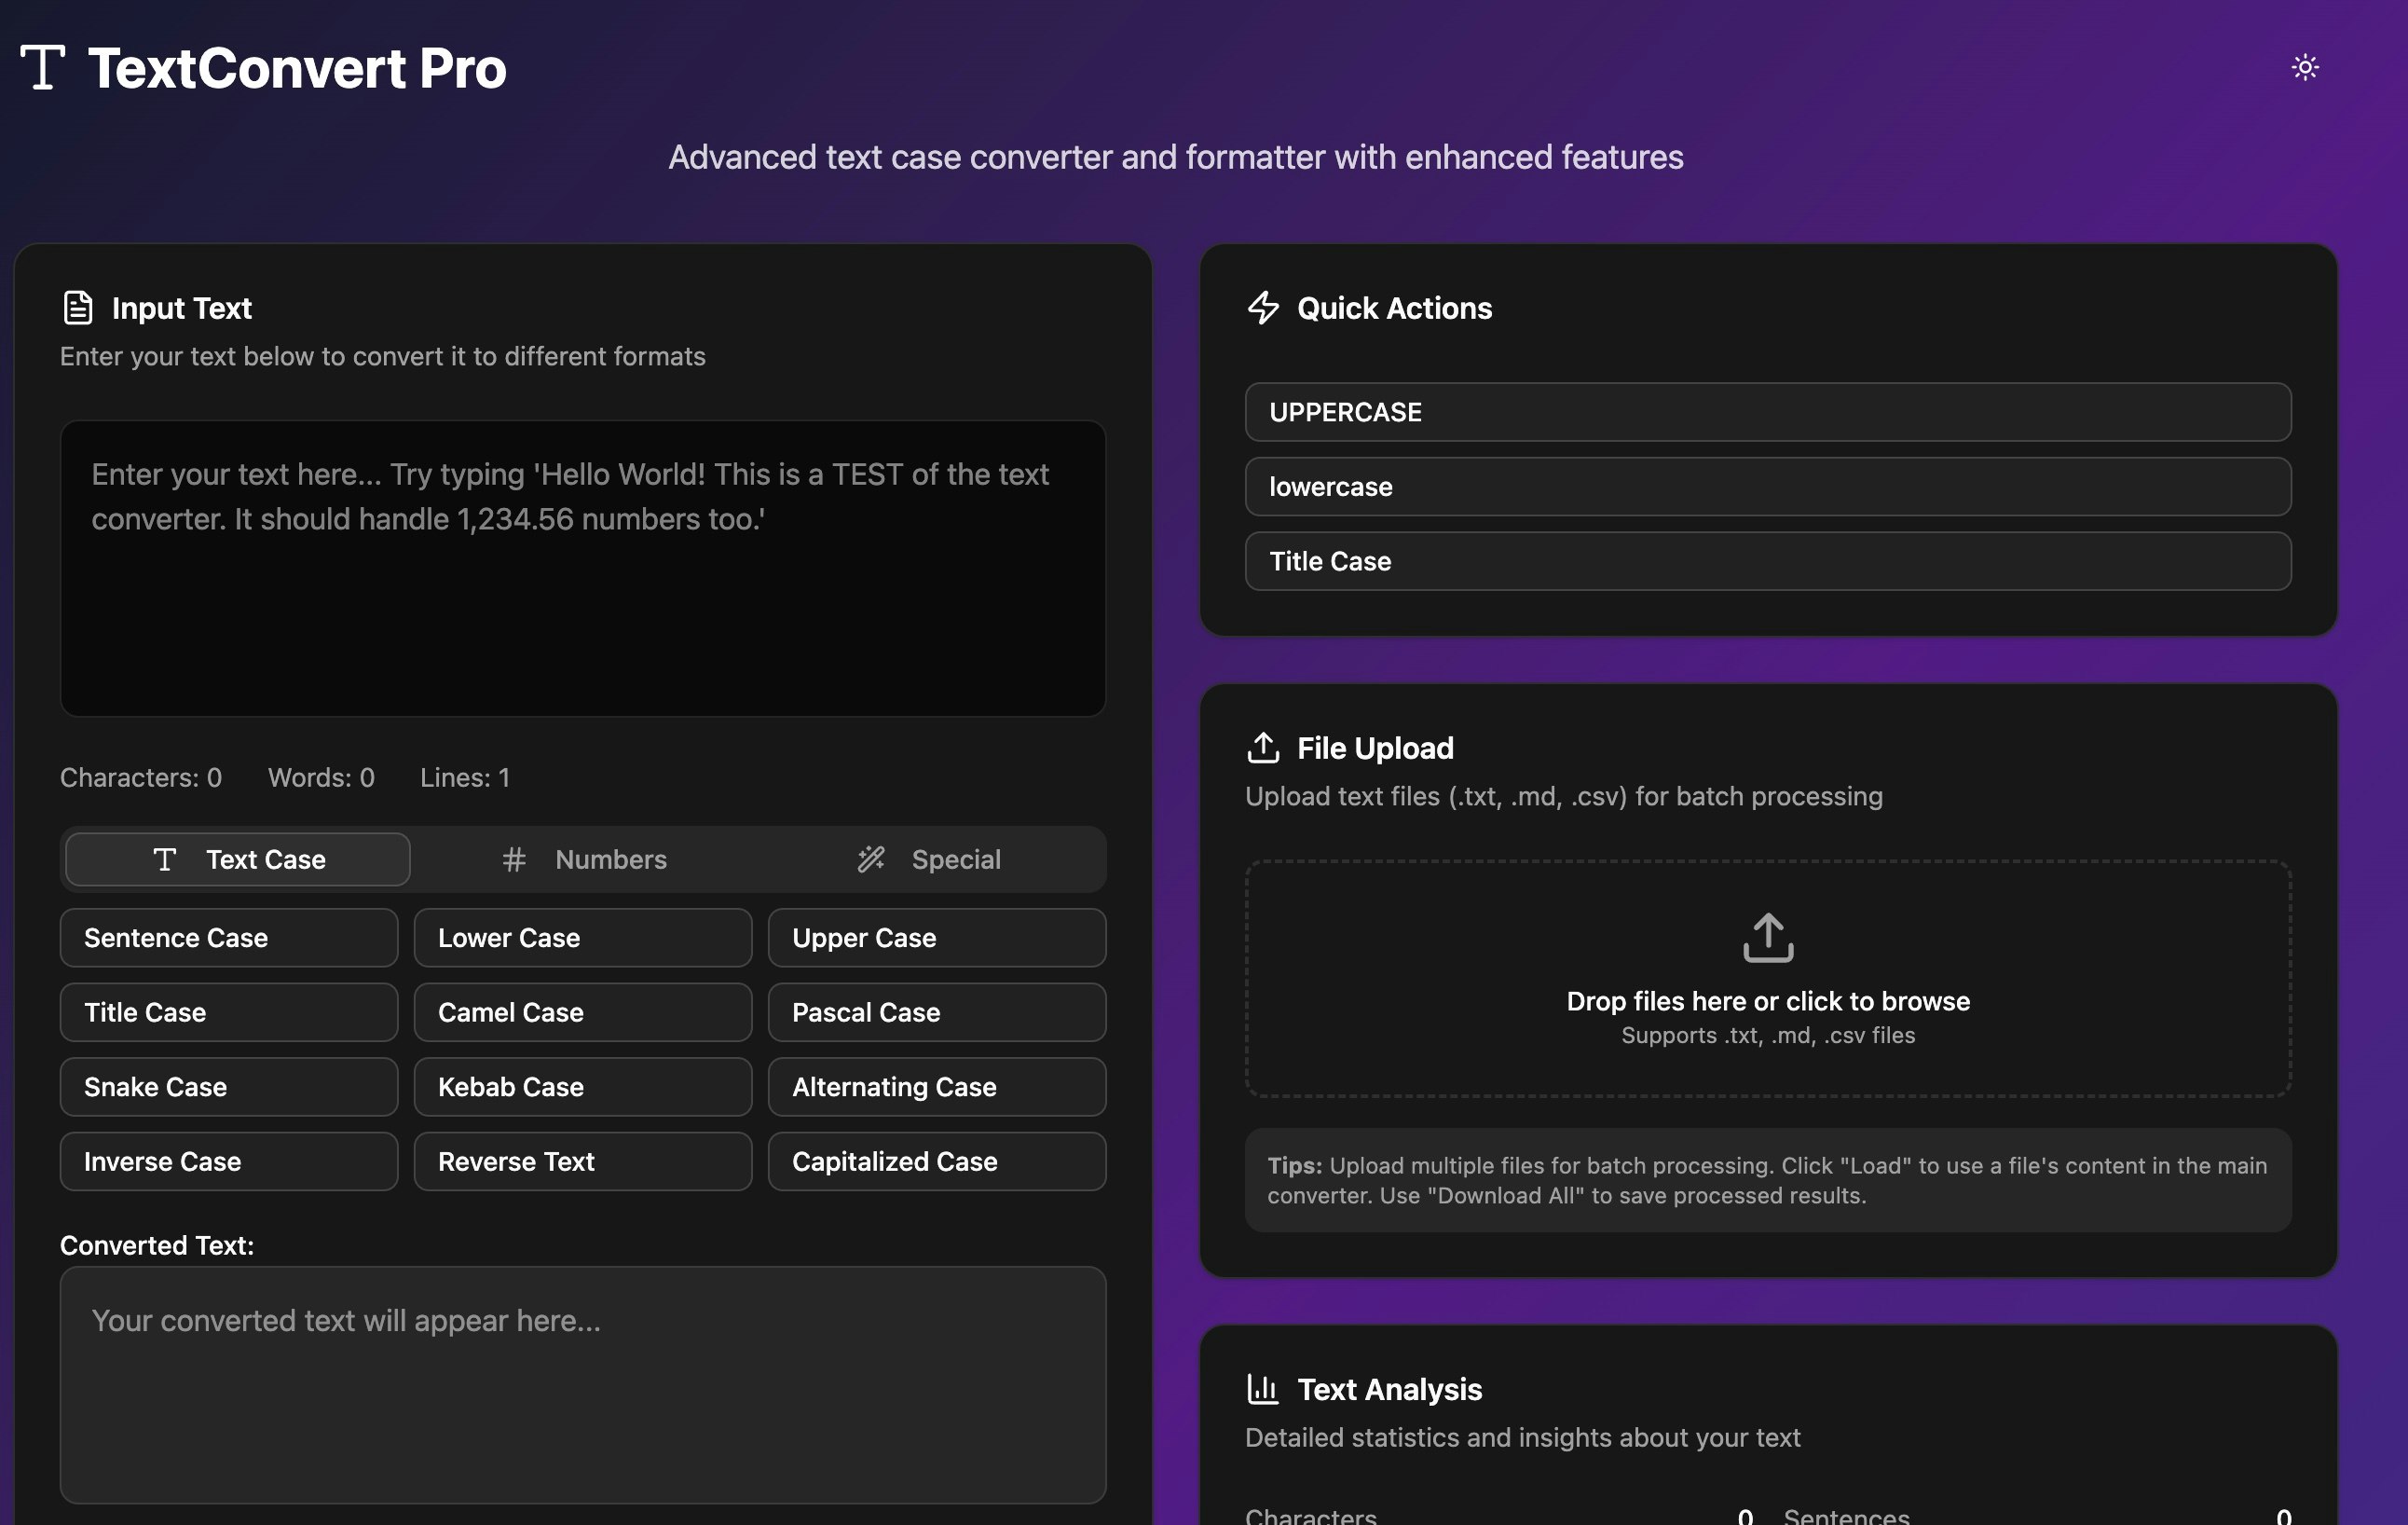Choose Alternating Case conversion

[x=936, y=1087]
